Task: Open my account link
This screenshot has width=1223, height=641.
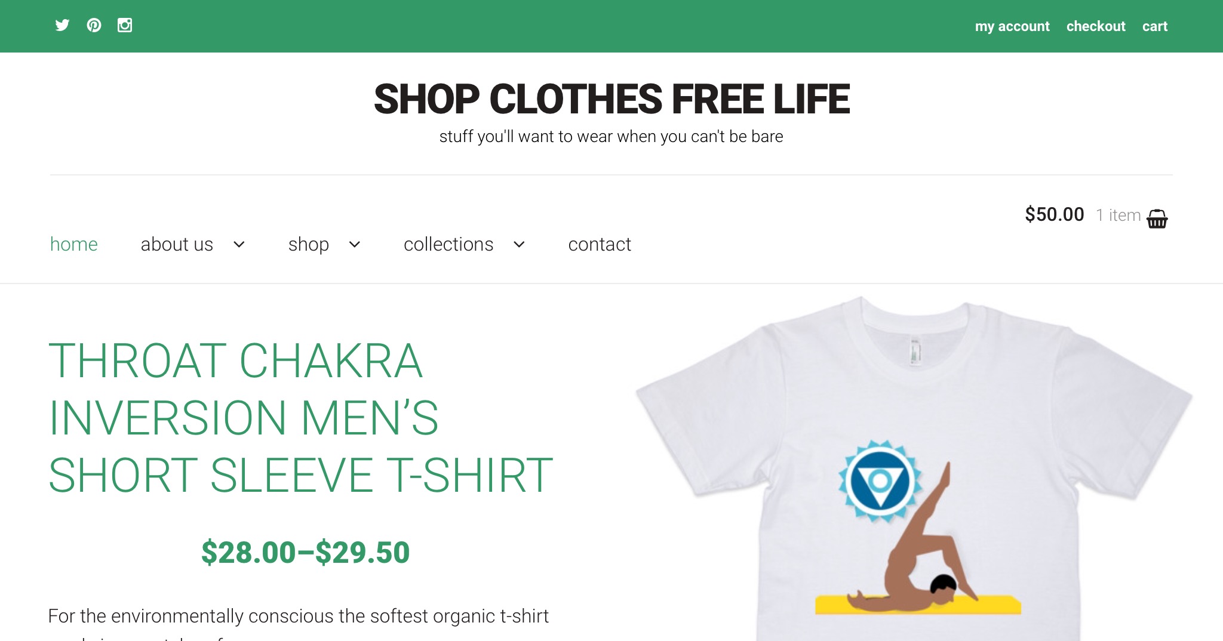Action: click(x=1012, y=26)
